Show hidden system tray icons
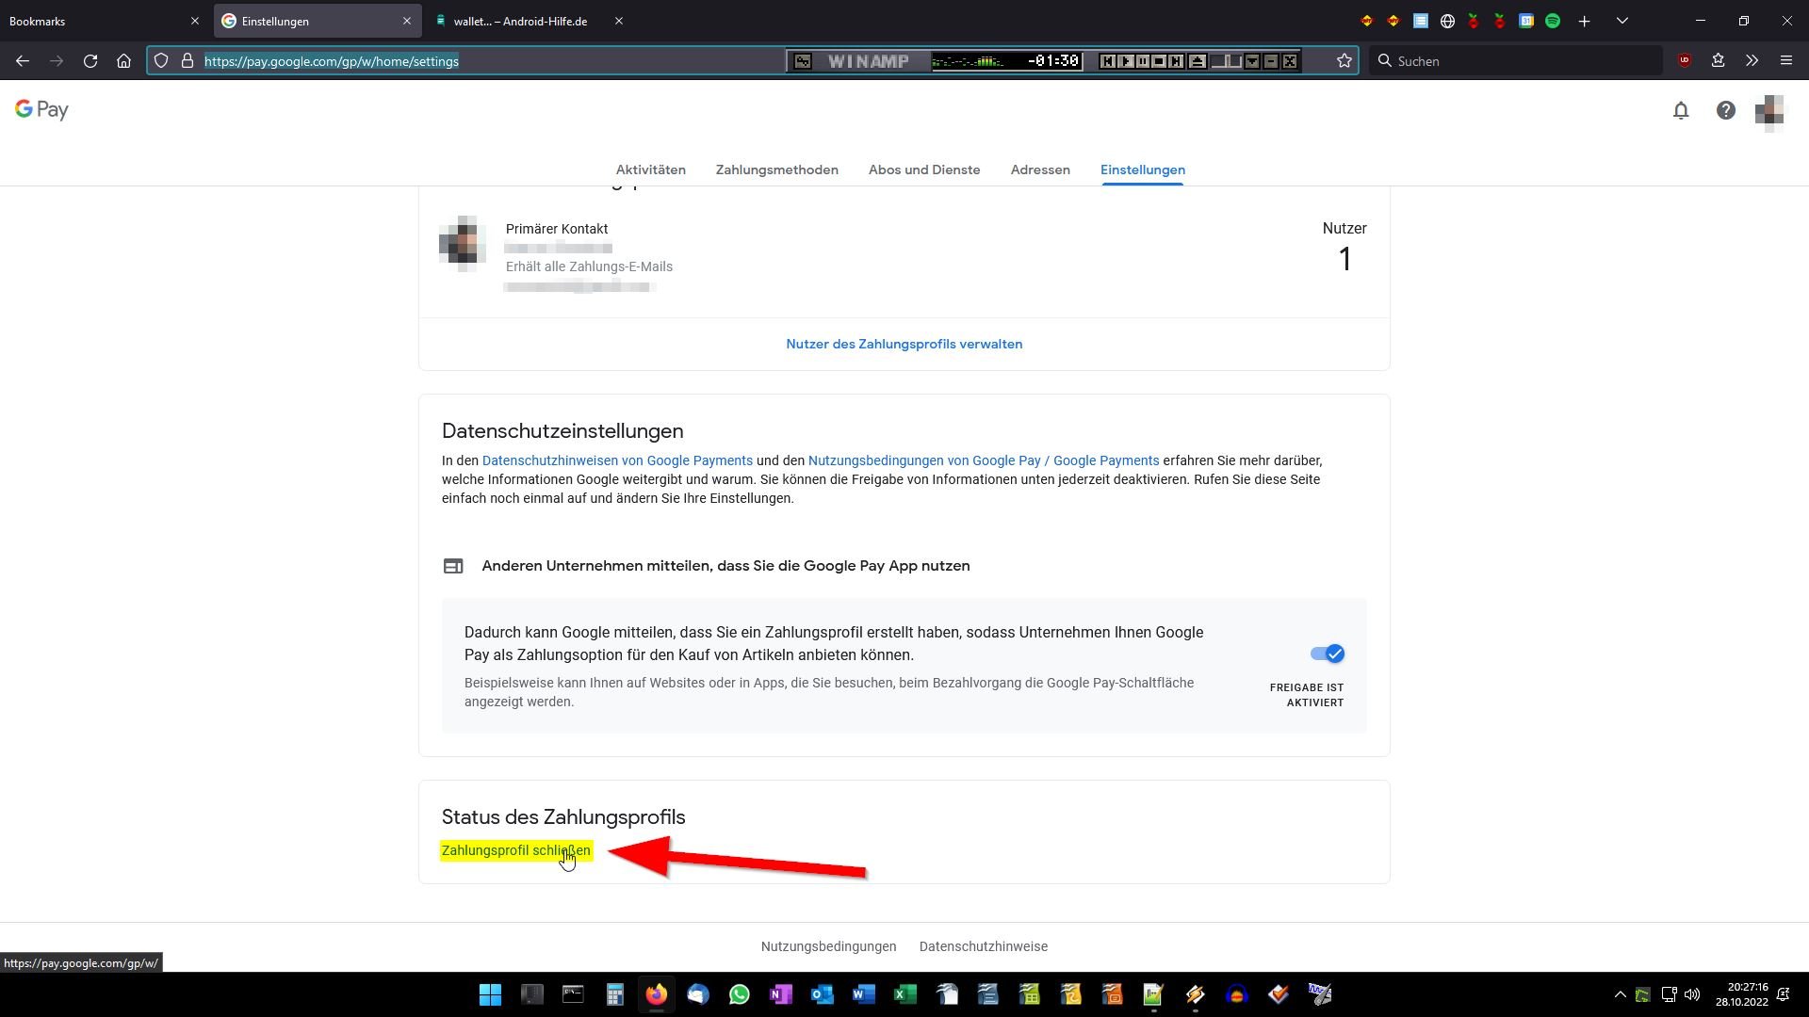The width and height of the screenshot is (1809, 1017). (x=1620, y=994)
